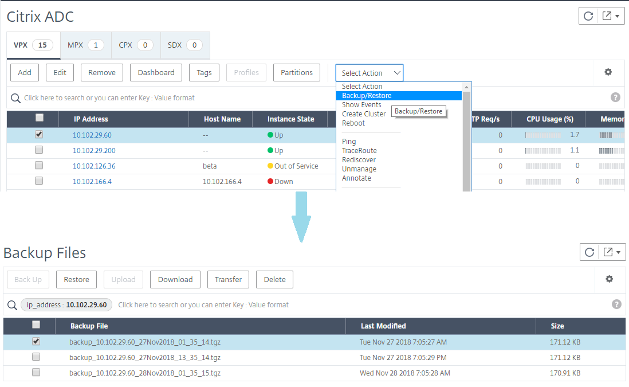Screen dimensions: 629x387
Task: Choose Rediscover from the action list
Action: [x=359, y=160]
